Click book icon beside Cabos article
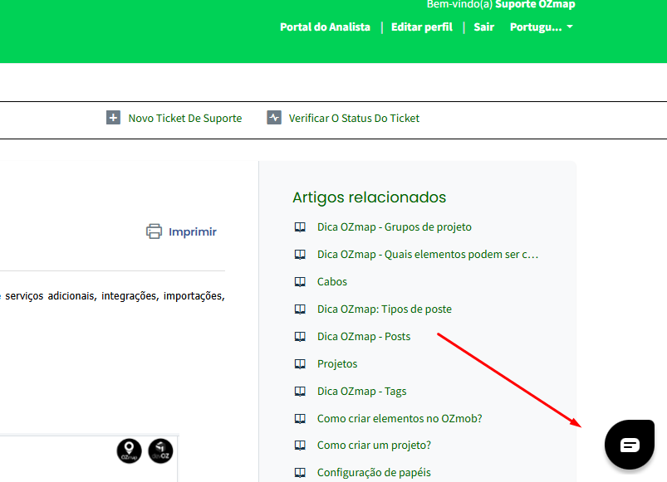 point(300,281)
